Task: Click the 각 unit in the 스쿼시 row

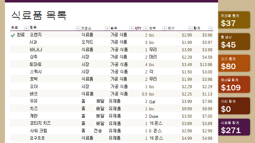Action: pyautogui.click(x=151, y=71)
